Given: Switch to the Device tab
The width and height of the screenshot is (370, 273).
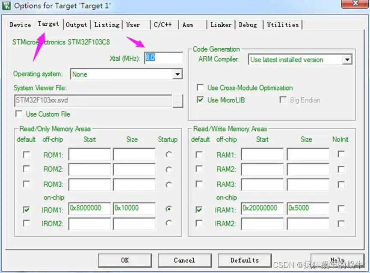Looking at the screenshot, I should point(20,25).
